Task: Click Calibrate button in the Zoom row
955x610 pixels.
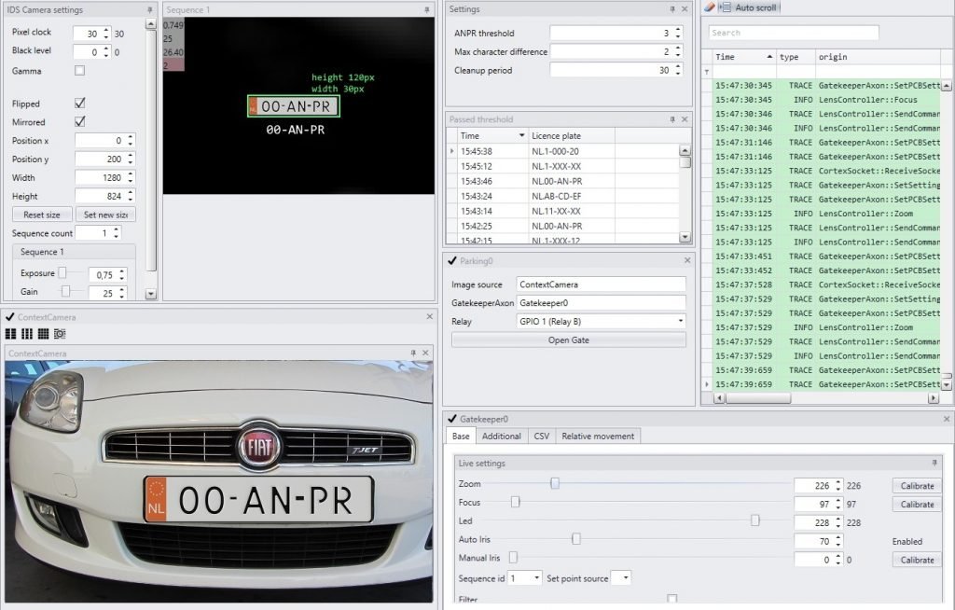Action: tap(917, 486)
